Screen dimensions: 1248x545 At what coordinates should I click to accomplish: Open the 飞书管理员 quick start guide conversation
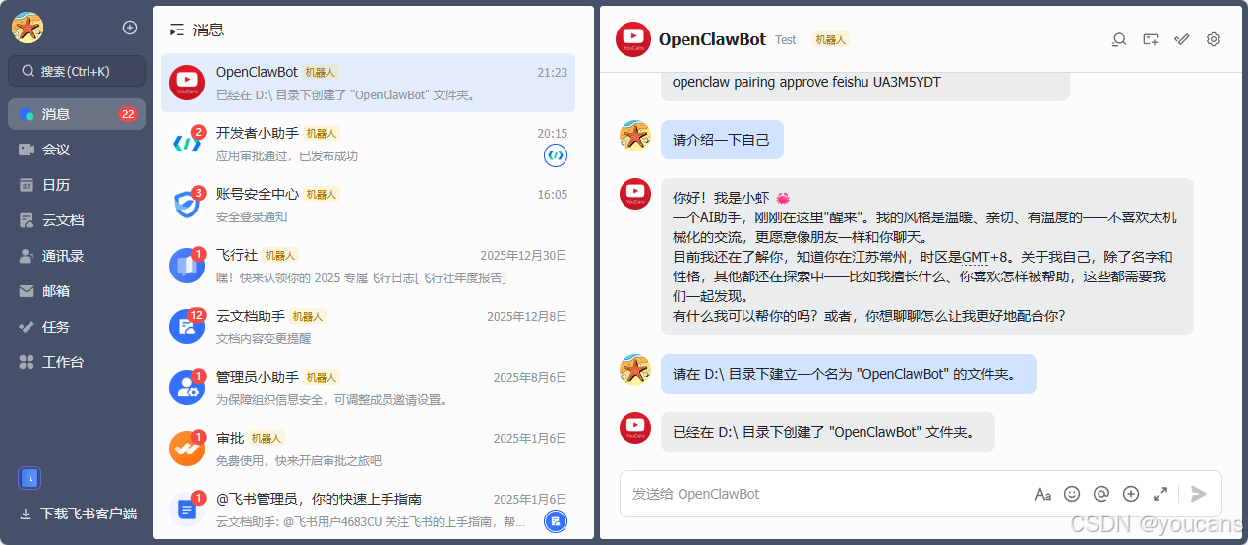tap(368, 509)
